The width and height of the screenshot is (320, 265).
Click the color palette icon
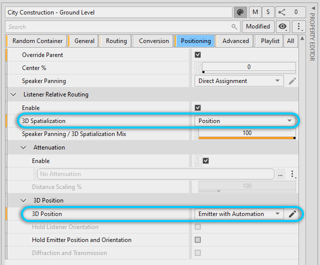coord(240,12)
